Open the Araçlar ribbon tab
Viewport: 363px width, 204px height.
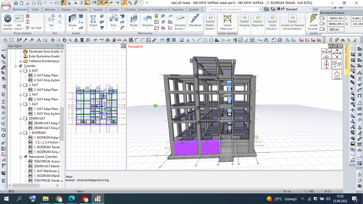tap(98, 10)
